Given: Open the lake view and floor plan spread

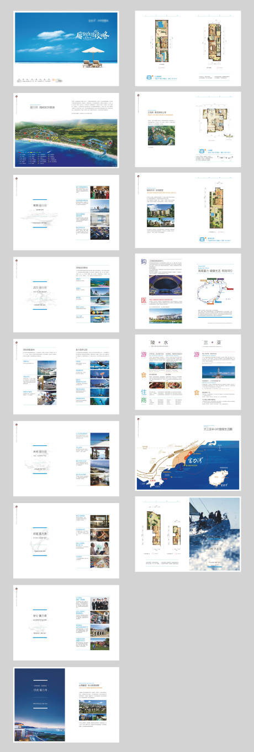Looking at the screenshot, I should tap(188, 129).
